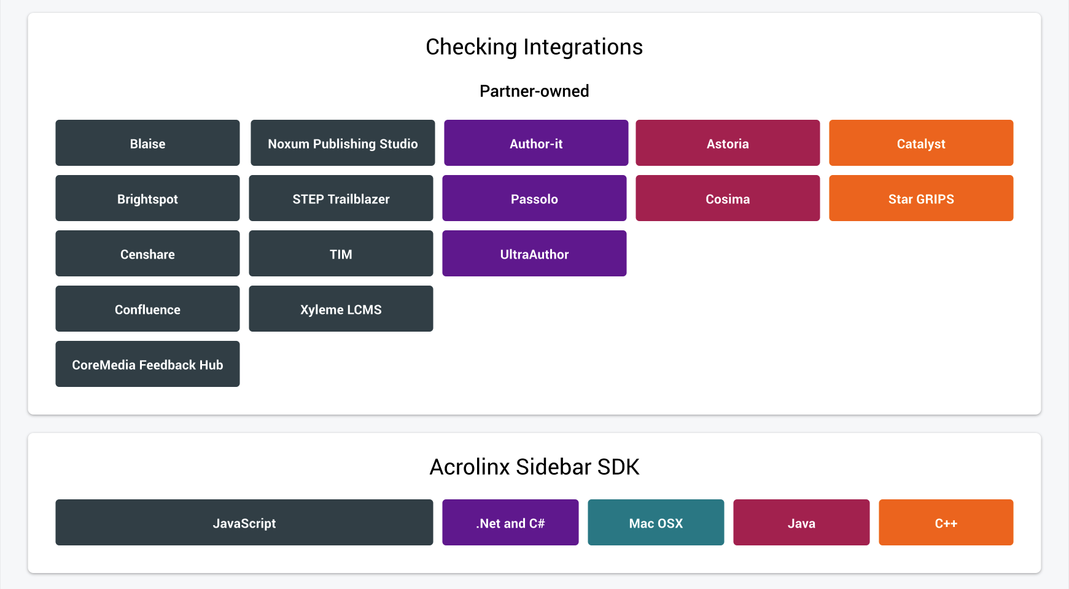Select Xyleme LCMS tile

point(341,308)
